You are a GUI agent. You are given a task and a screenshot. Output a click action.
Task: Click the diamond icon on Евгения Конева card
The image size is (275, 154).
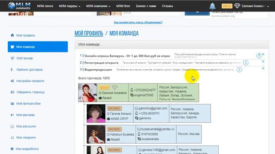click(x=115, y=87)
